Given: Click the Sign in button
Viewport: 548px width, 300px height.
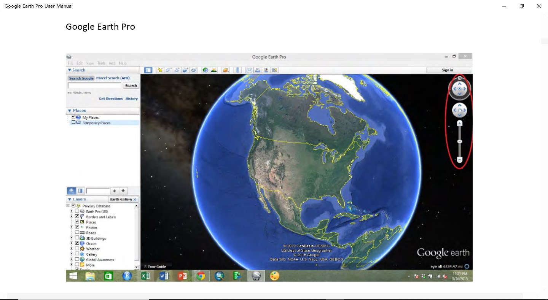Looking at the screenshot, I should click(x=448, y=70).
